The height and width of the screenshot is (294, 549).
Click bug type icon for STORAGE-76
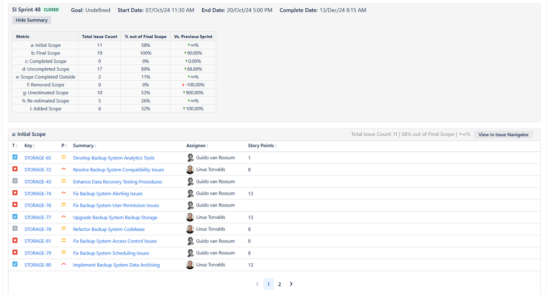[15, 205]
